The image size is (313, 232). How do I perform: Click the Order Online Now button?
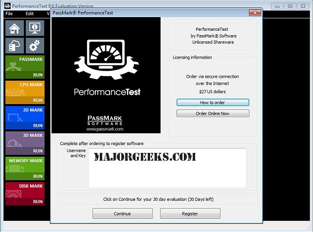(x=213, y=113)
